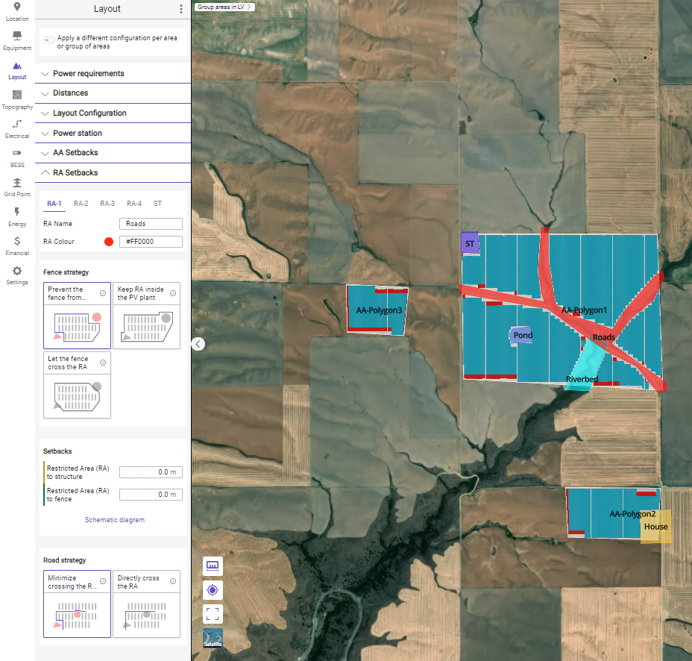Open the BESS section
This screenshot has height=661, width=692.
click(x=16, y=158)
